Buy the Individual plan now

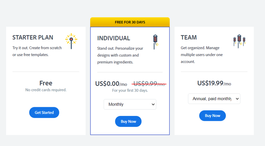click(x=128, y=121)
